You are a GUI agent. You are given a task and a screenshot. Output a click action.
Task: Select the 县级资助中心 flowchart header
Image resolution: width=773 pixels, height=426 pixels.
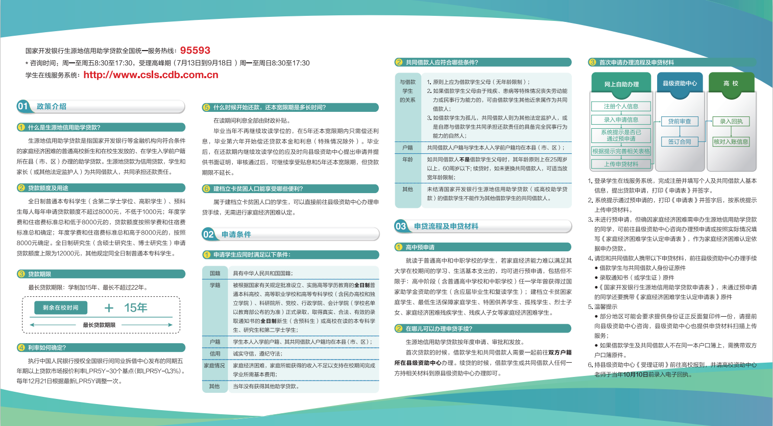click(x=680, y=83)
